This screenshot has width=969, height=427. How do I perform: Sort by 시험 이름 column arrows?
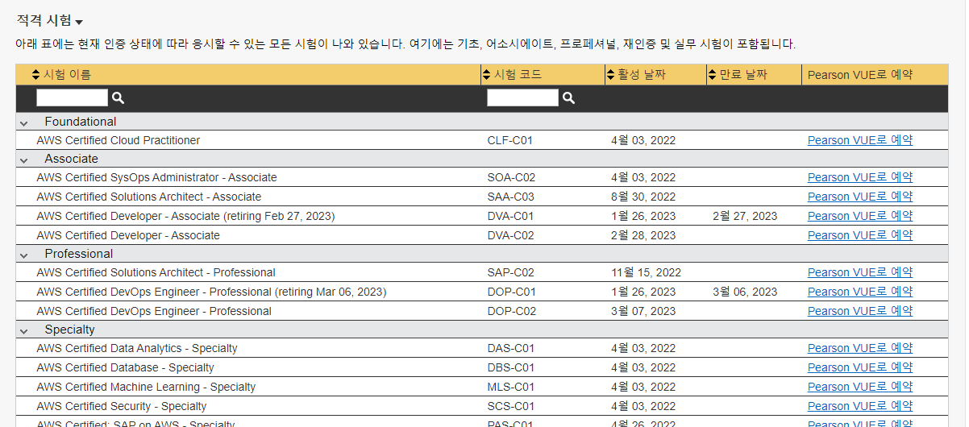coord(36,75)
